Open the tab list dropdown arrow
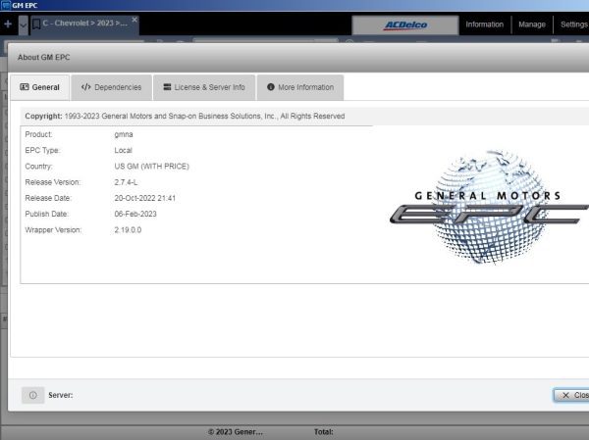 click(x=24, y=25)
